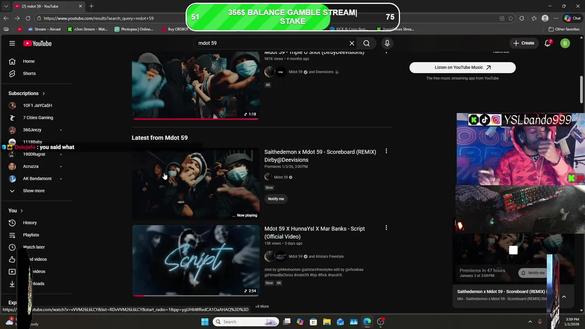
Task: Open Triple O Shot video thumbnail
Action: coord(196,85)
